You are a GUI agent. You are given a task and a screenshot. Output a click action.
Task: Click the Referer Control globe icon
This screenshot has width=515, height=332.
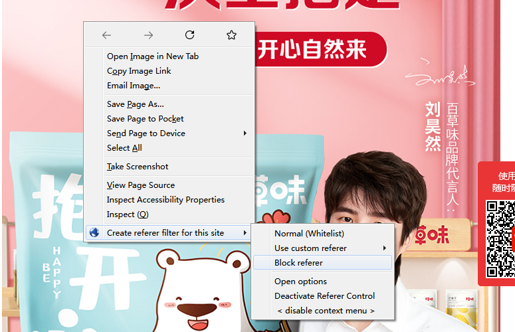[x=94, y=232]
